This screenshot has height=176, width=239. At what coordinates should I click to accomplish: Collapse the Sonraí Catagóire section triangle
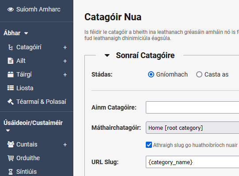107,55
